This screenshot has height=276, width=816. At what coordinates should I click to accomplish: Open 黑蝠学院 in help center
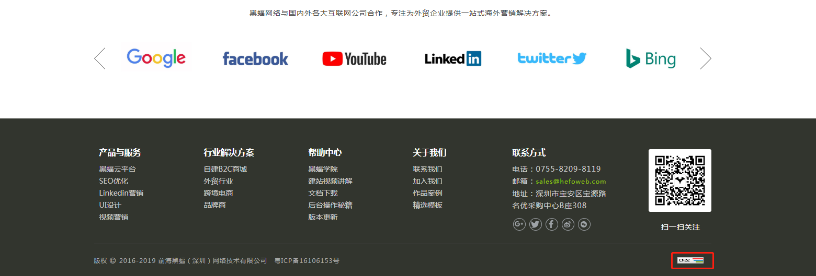(323, 169)
